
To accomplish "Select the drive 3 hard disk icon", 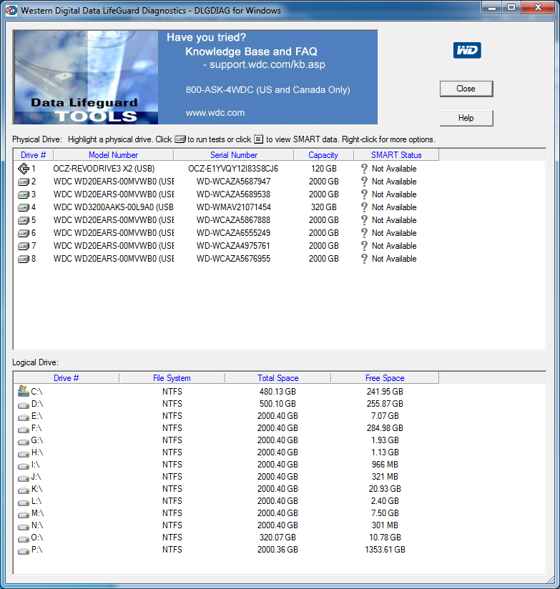I will [24, 194].
